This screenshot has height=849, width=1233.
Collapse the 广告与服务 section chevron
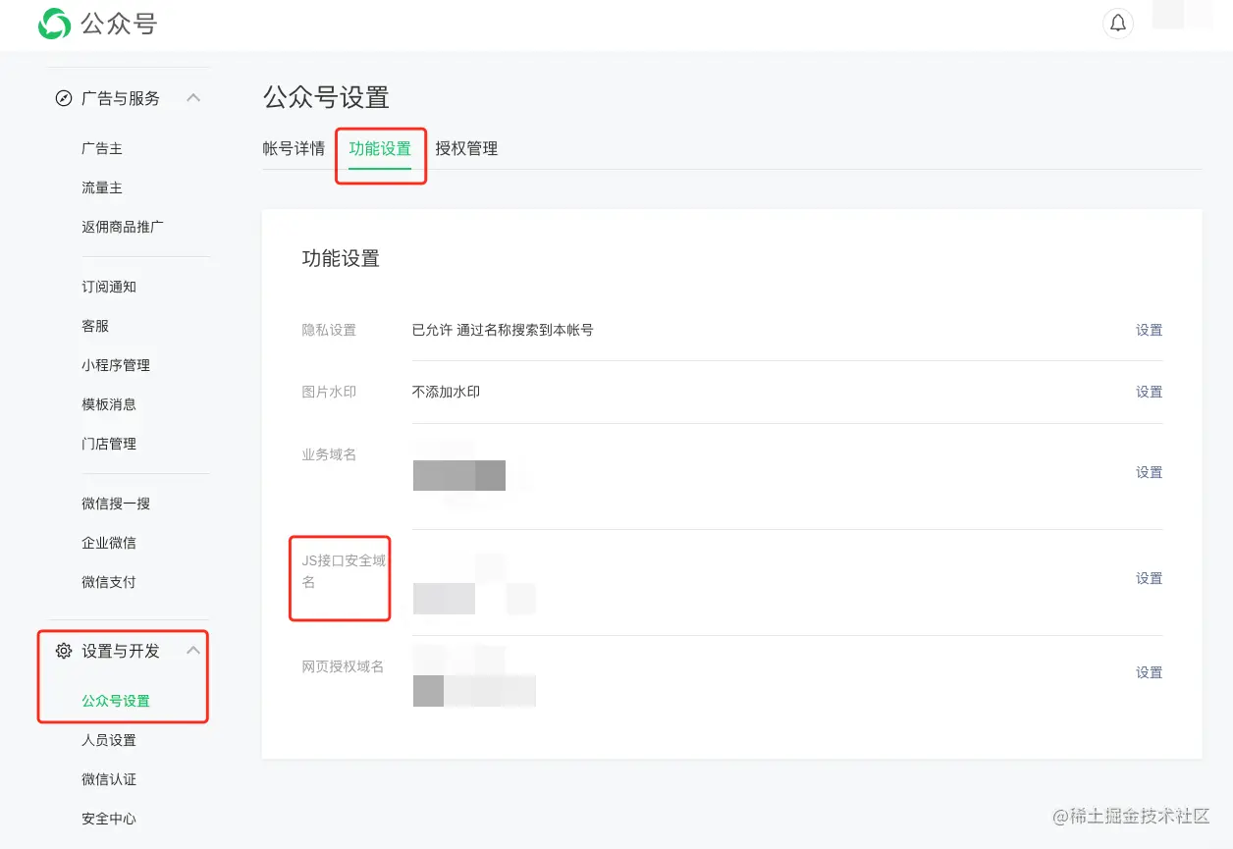coord(193,98)
